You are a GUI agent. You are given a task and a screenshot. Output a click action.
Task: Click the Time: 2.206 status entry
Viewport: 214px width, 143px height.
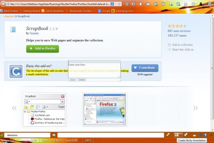(x=71, y=140)
